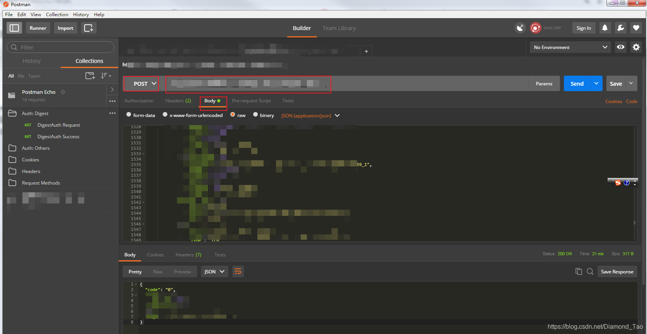647x334 pixels.
Task: Open the History menu
Action: point(81,14)
